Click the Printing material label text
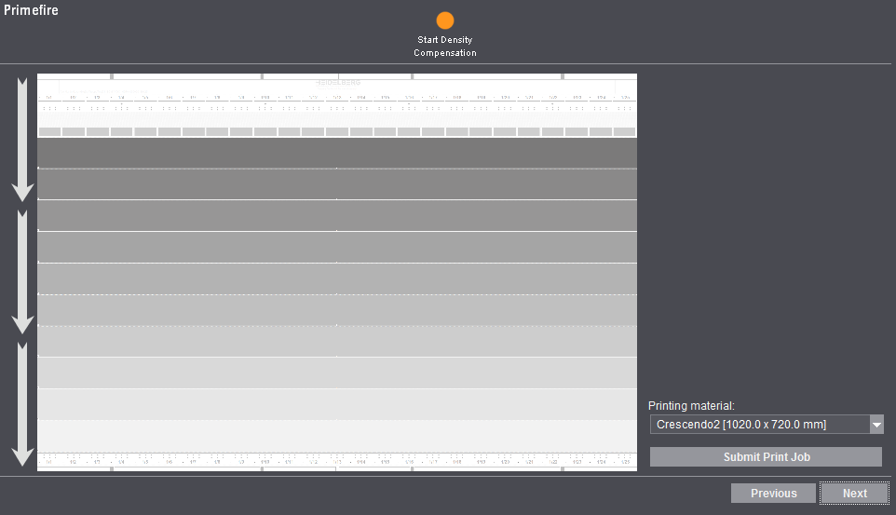This screenshot has width=896, height=515. (x=691, y=406)
